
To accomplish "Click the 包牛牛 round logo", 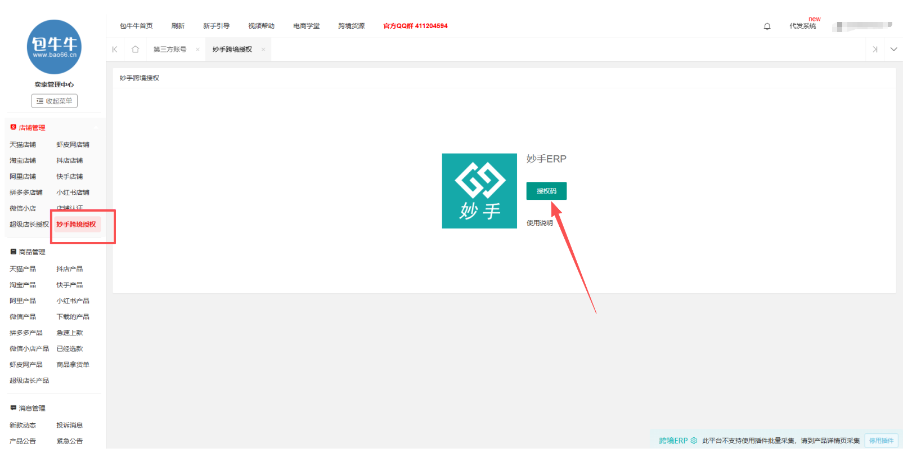I will (x=54, y=47).
